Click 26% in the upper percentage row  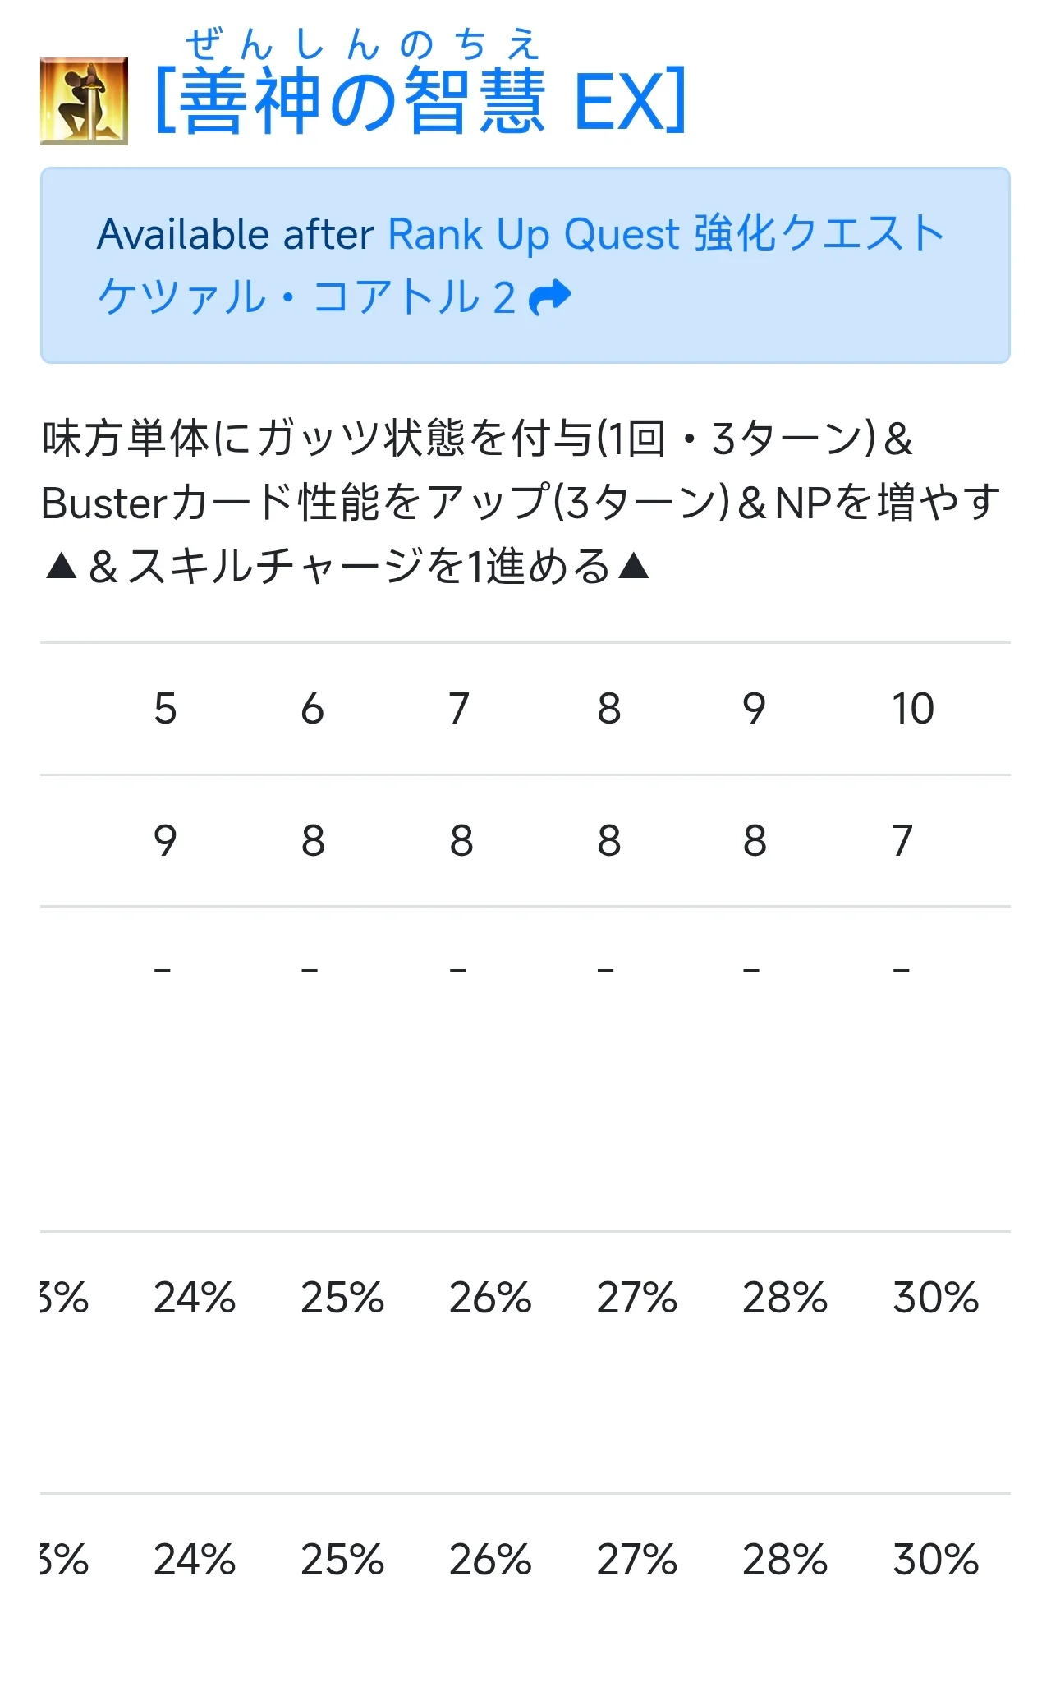[x=490, y=1298]
